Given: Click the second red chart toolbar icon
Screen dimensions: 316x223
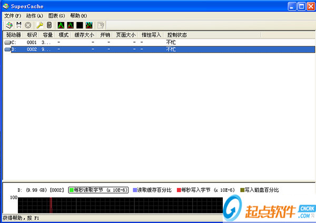Looking at the screenshot, I should tap(71, 25).
